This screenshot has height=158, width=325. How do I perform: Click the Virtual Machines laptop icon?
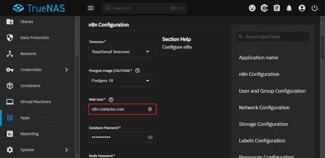[x=10, y=102]
